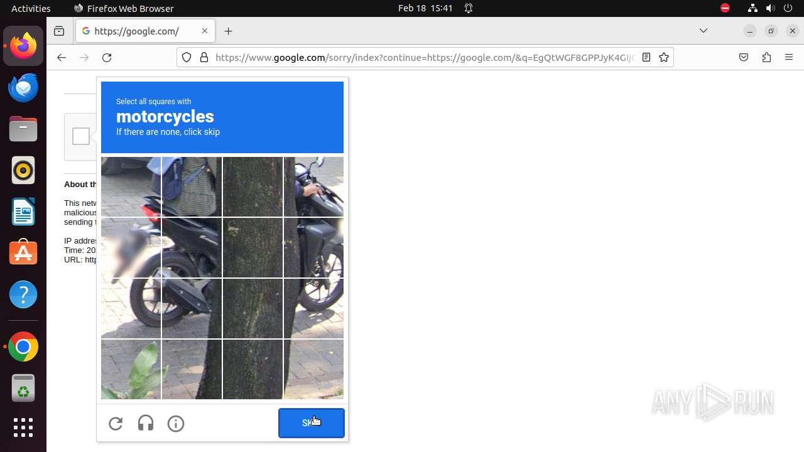Open the Help application
804x452 pixels.
coord(23,294)
